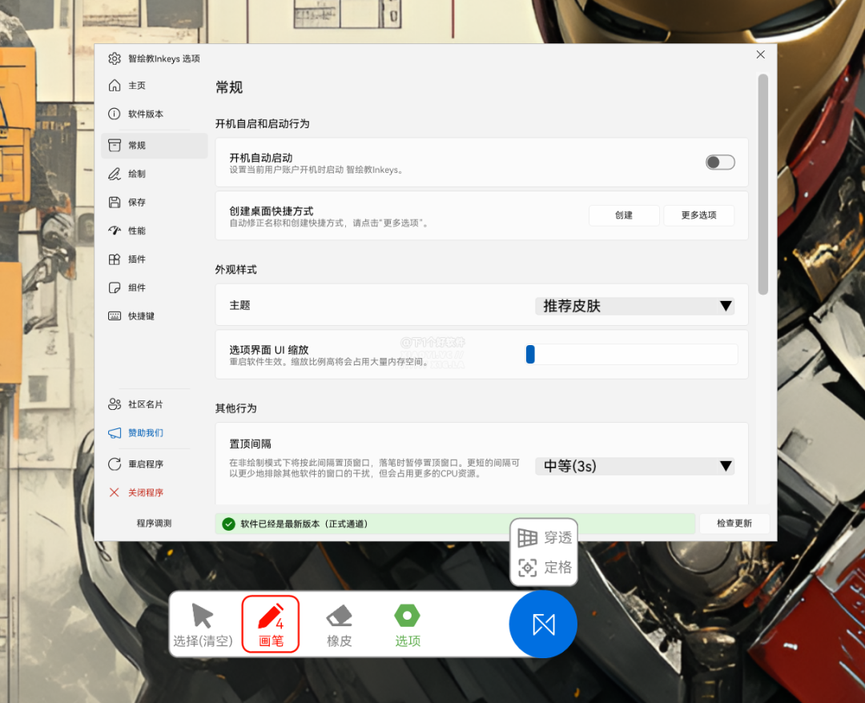The width and height of the screenshot is (865, 703).
Task: Open the 社区名片 people icon
Action: (115, 404)
